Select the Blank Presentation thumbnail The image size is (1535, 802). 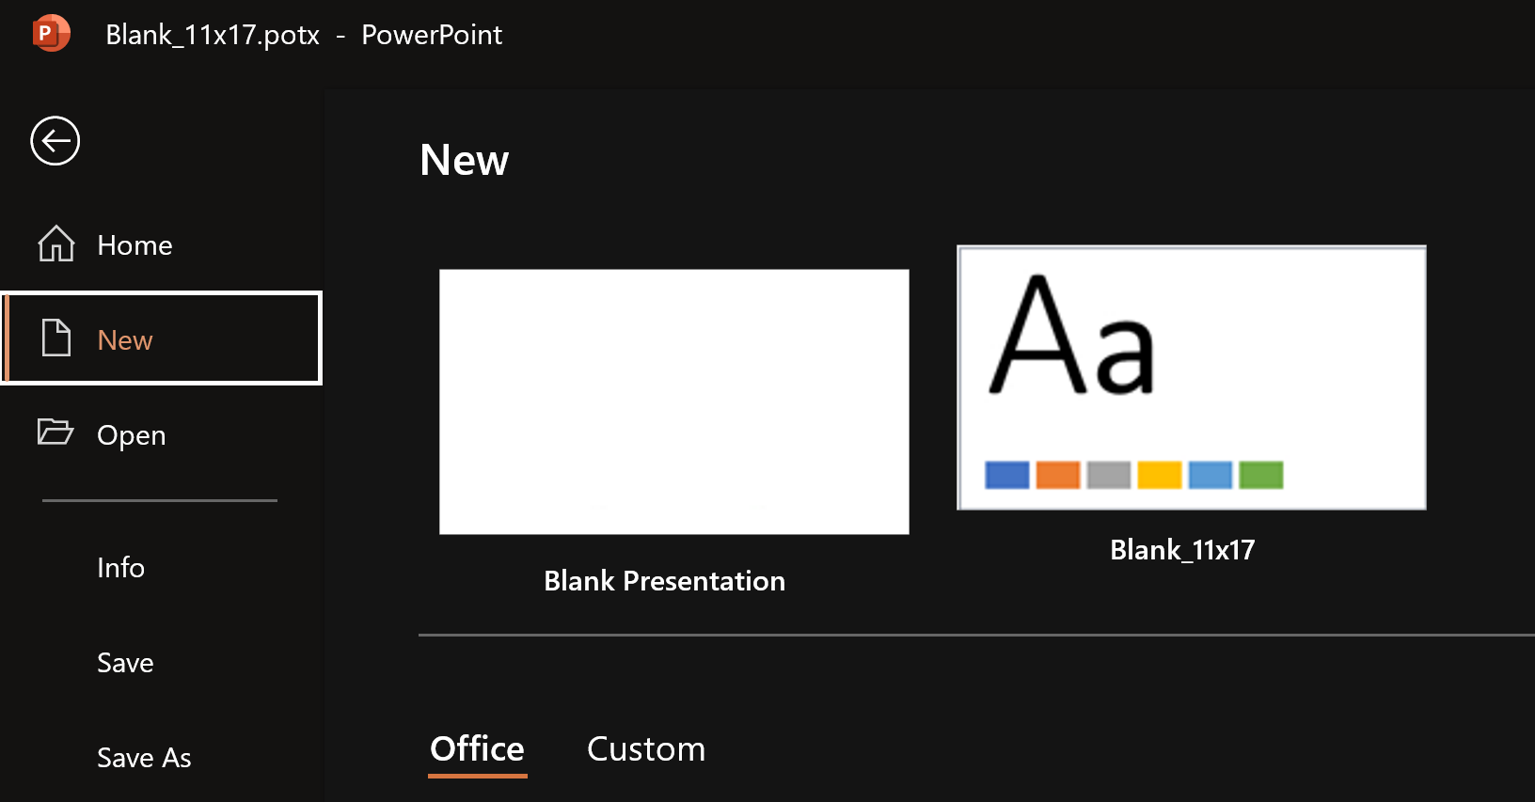tap(674, 402)
